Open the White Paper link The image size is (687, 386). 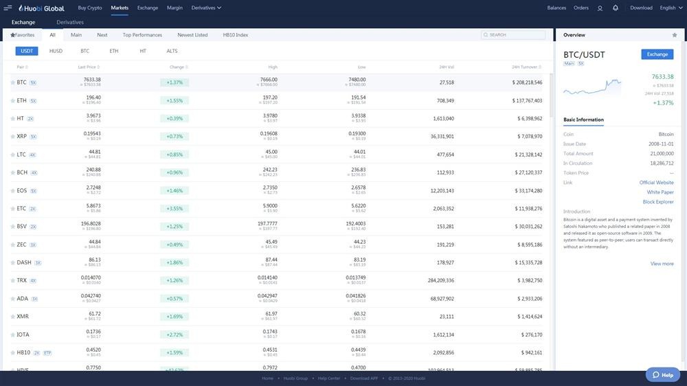[660, 192]
